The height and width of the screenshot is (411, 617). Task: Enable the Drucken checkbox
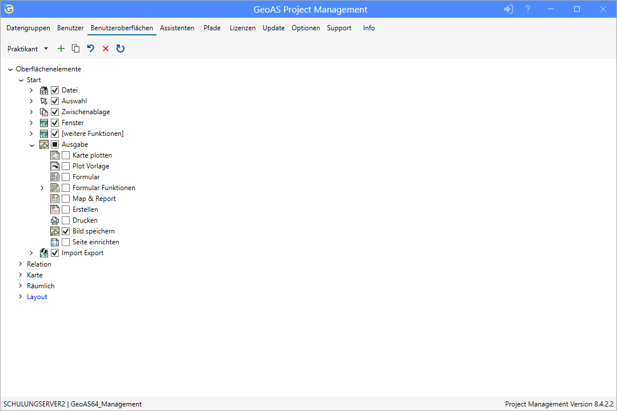pyautogui.click(x=66, y=220)
